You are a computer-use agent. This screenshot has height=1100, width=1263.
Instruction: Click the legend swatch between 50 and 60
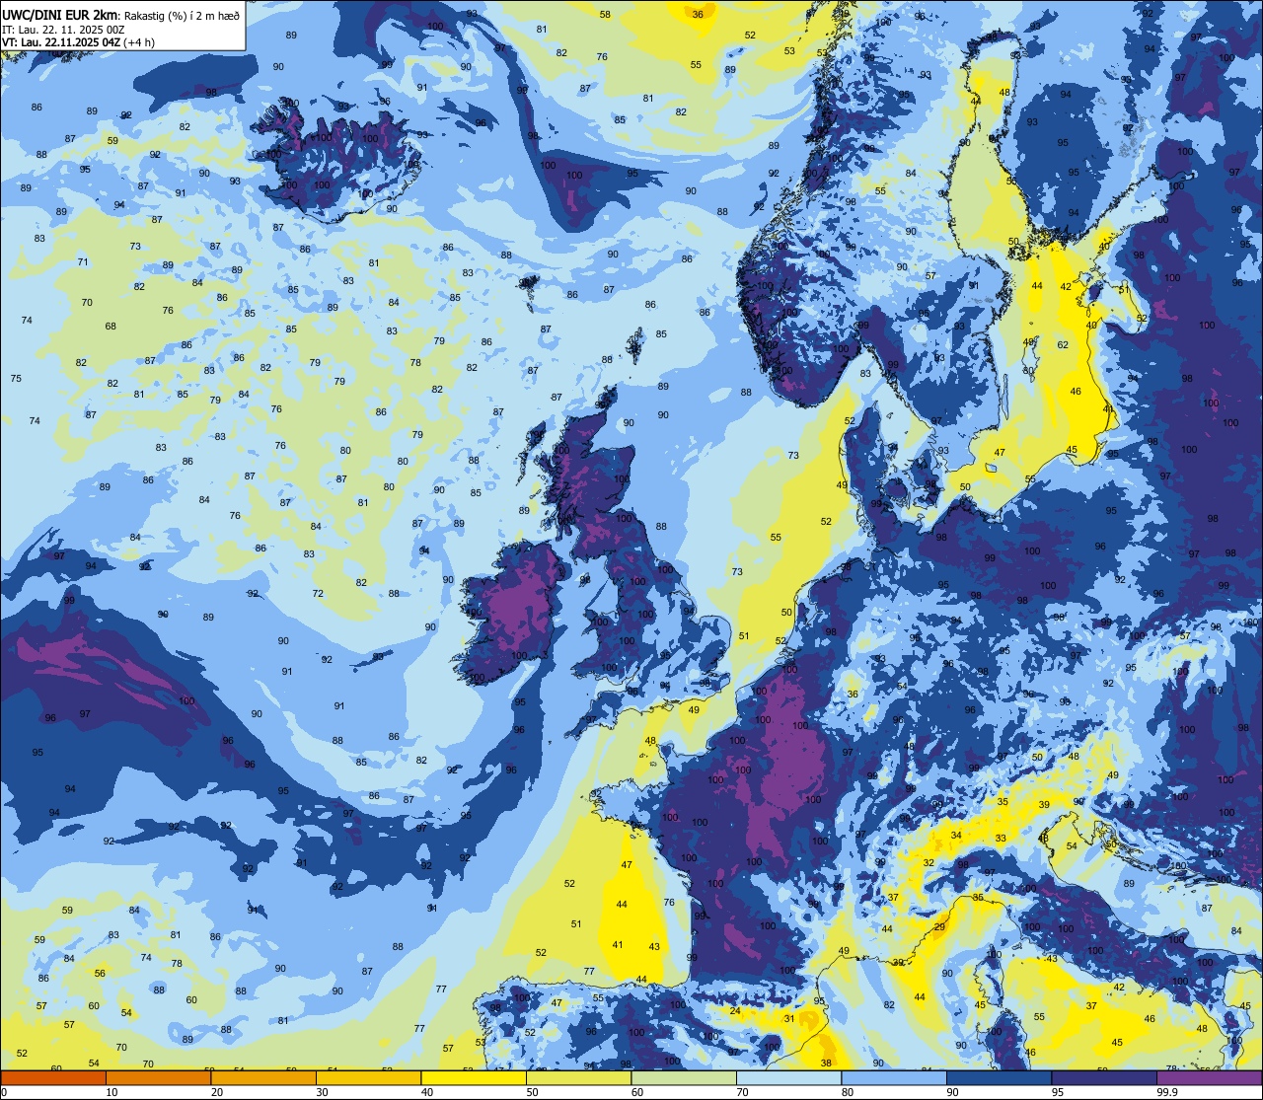[x=578, y=1077]
